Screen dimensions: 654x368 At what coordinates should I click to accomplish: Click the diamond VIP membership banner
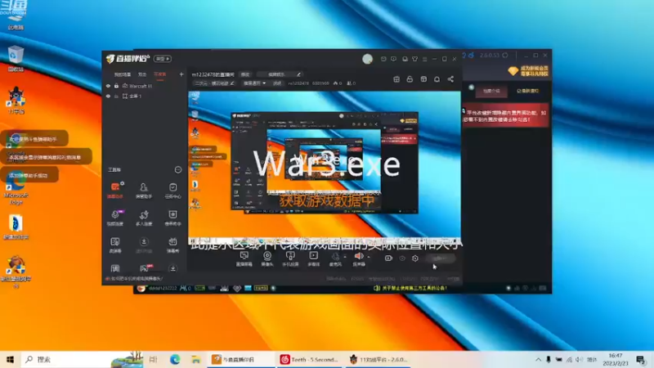528,71
